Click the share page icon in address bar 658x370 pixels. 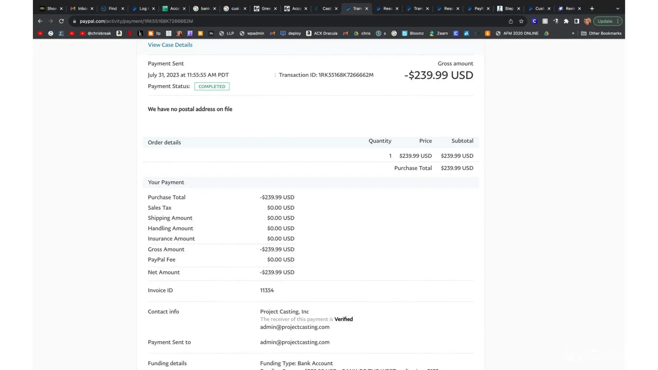click(511, 21)
